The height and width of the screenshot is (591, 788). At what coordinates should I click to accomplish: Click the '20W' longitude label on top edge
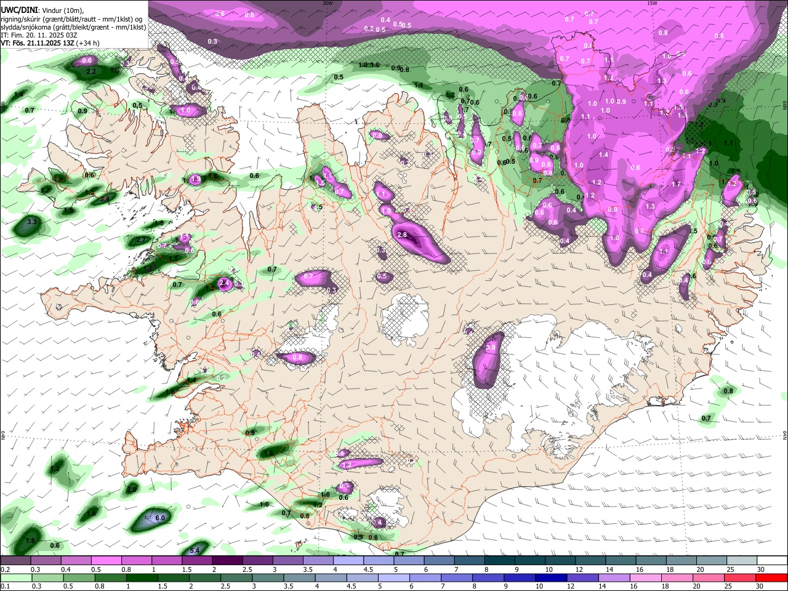[328, 3]
